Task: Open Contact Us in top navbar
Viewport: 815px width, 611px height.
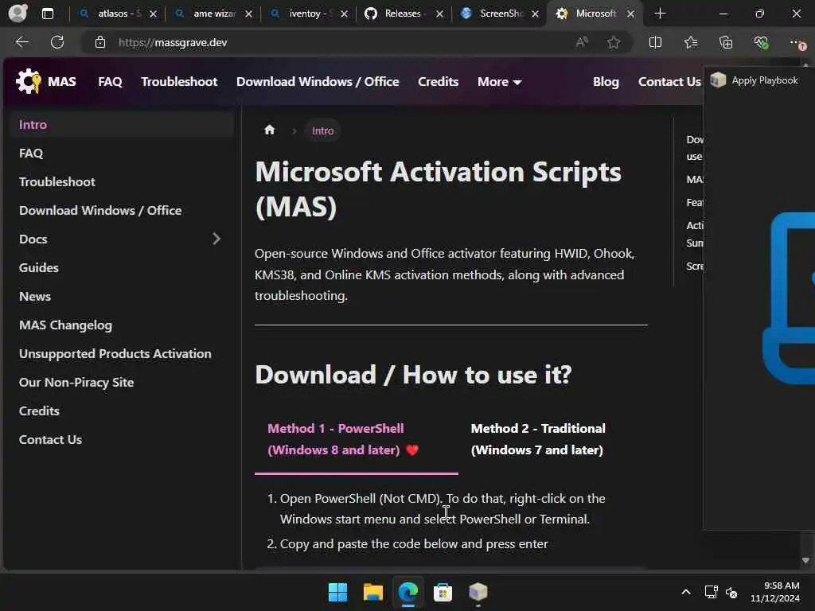Action: [669, 82]
